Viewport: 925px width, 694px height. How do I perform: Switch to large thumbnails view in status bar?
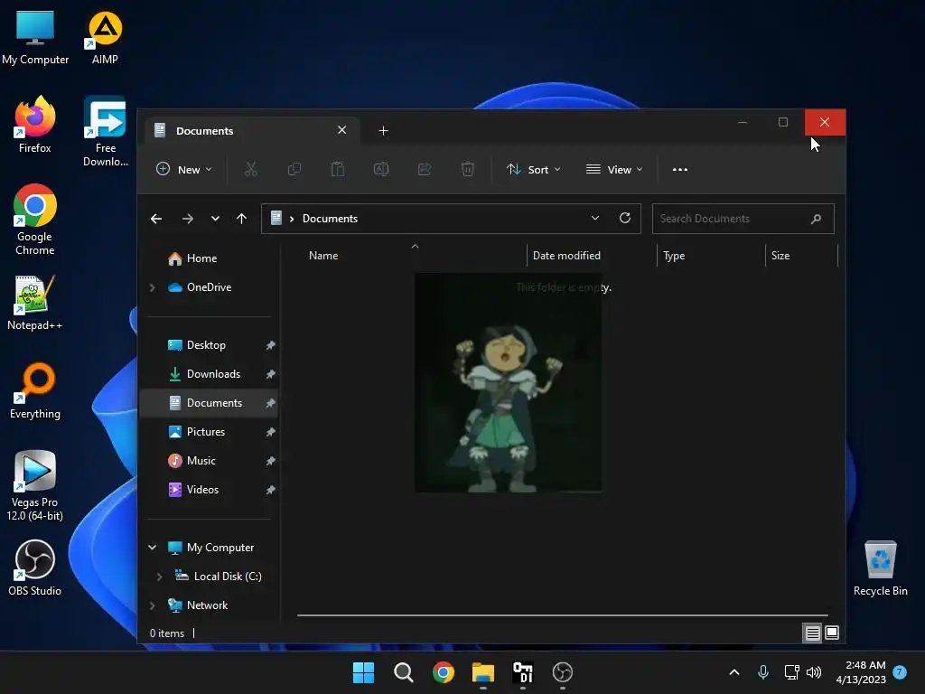[x=832, y=633]
